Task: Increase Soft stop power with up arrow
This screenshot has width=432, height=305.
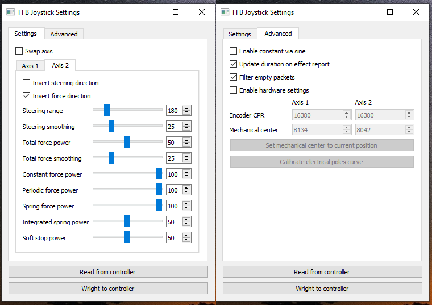Action: tap(186, 236)
